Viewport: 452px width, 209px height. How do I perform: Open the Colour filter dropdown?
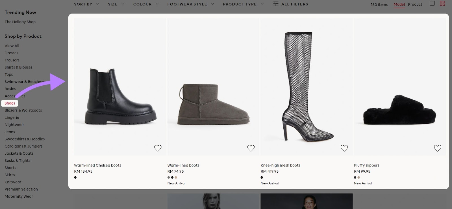point(145,4)
